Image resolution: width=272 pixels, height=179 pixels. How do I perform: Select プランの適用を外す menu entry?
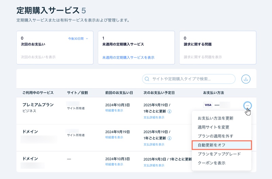pos(216,136)
